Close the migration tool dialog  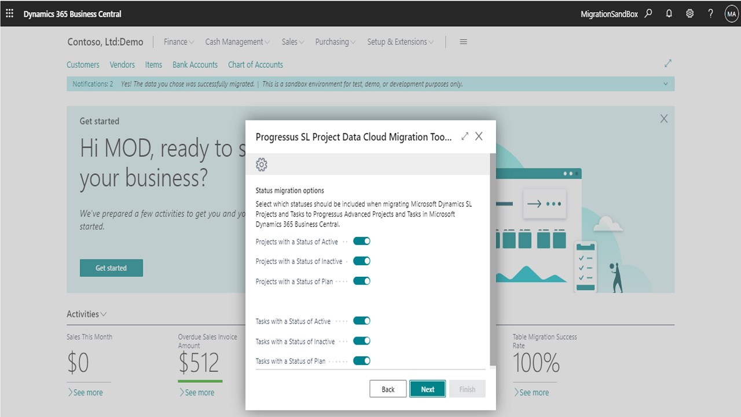[x=479, y=137]
